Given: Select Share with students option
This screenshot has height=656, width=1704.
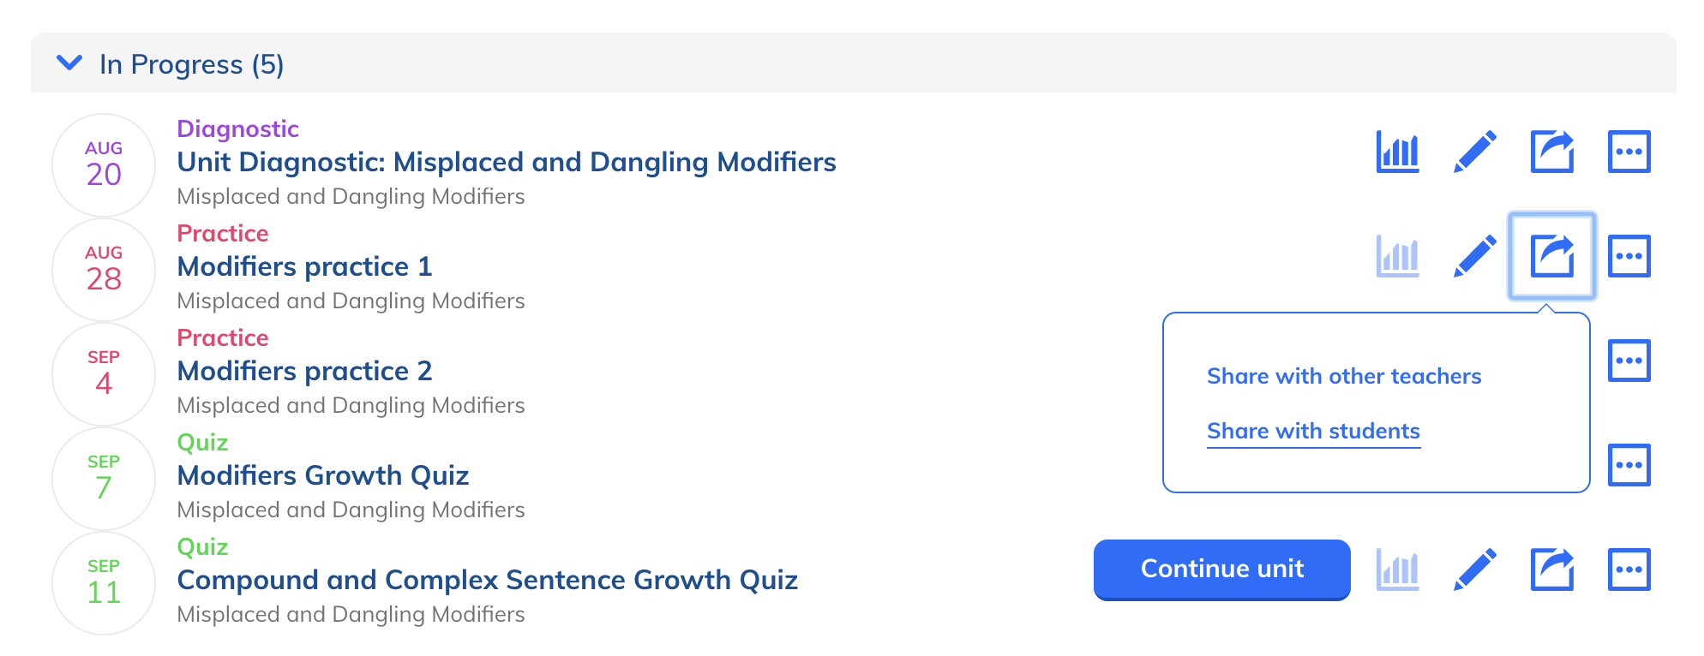Looking at the screenshot, I should (1313, 431).
